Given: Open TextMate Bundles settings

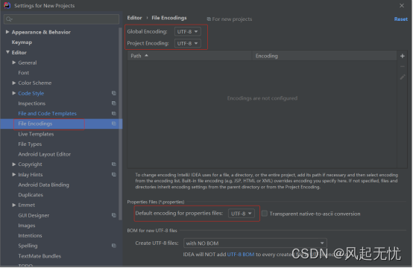Looking at the screenshot, I should [40, 256].
